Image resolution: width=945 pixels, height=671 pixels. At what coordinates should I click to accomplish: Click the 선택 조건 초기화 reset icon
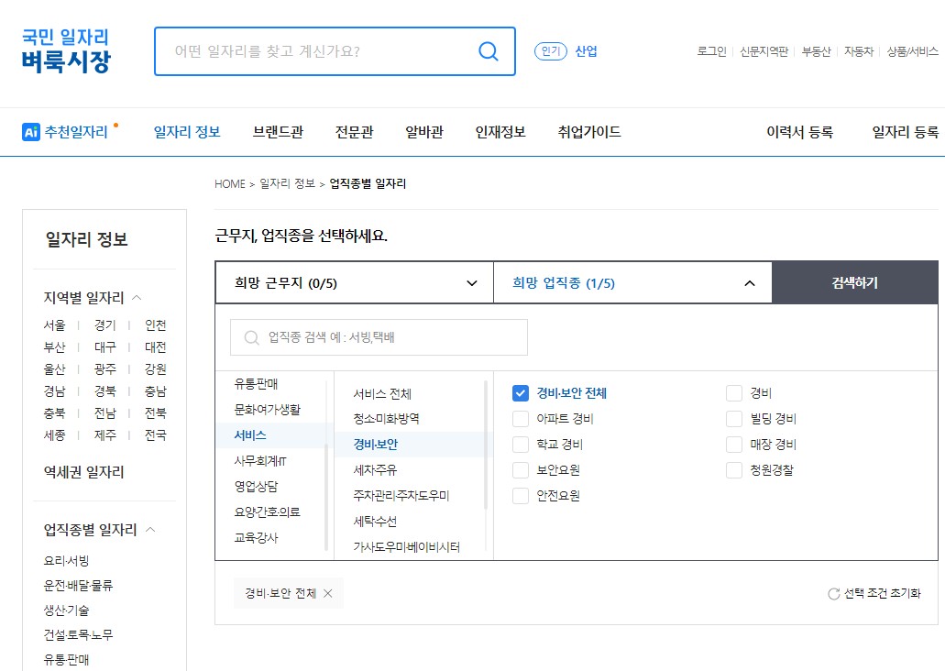click(833, 594)
